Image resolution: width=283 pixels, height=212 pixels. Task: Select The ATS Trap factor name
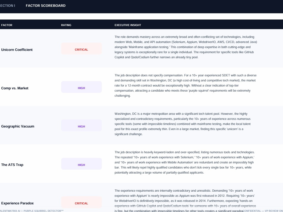12,165
